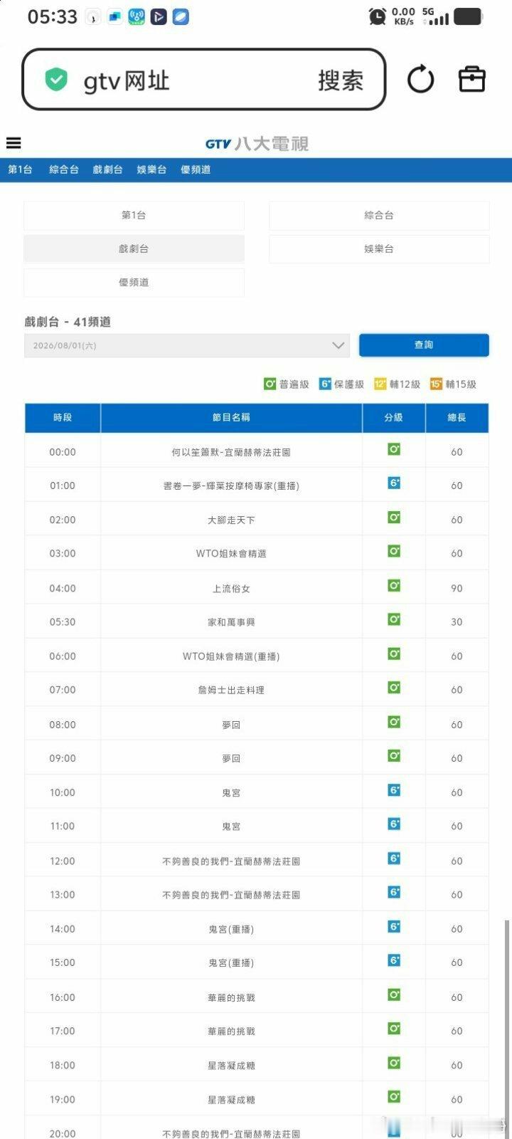
Task: Click rating icon in the 10:00 row
Action: (394, 789)
